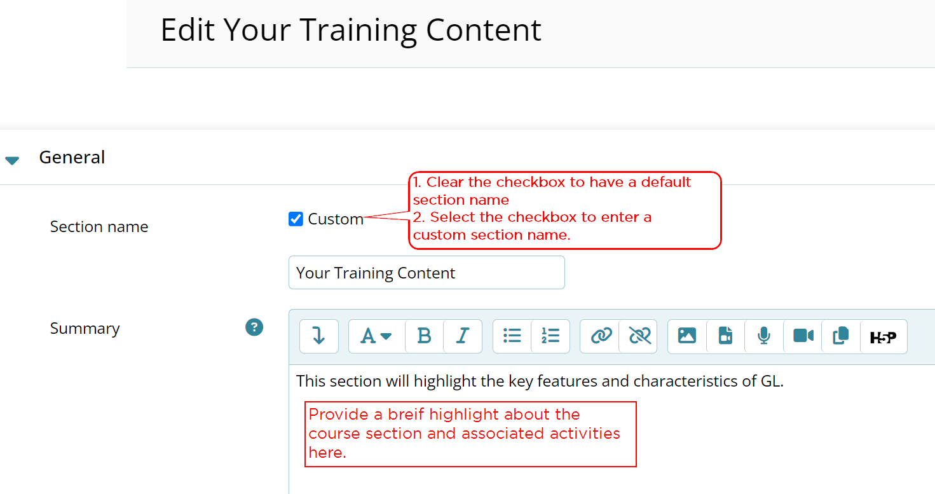Image resolution: width=935 pixels, height=494 pixels.
Task: Click the insert link icon
Action: tap(600, 336)
